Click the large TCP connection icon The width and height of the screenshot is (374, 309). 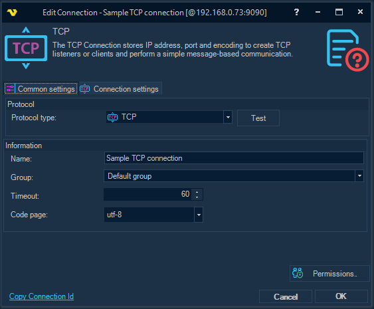(x=26, y=49)
